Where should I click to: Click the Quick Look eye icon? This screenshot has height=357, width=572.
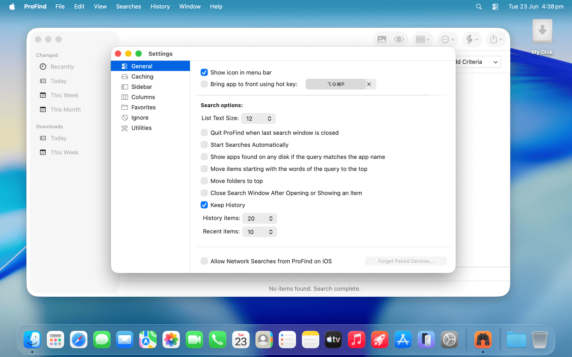pyautogui.click(x=399, y=39)
